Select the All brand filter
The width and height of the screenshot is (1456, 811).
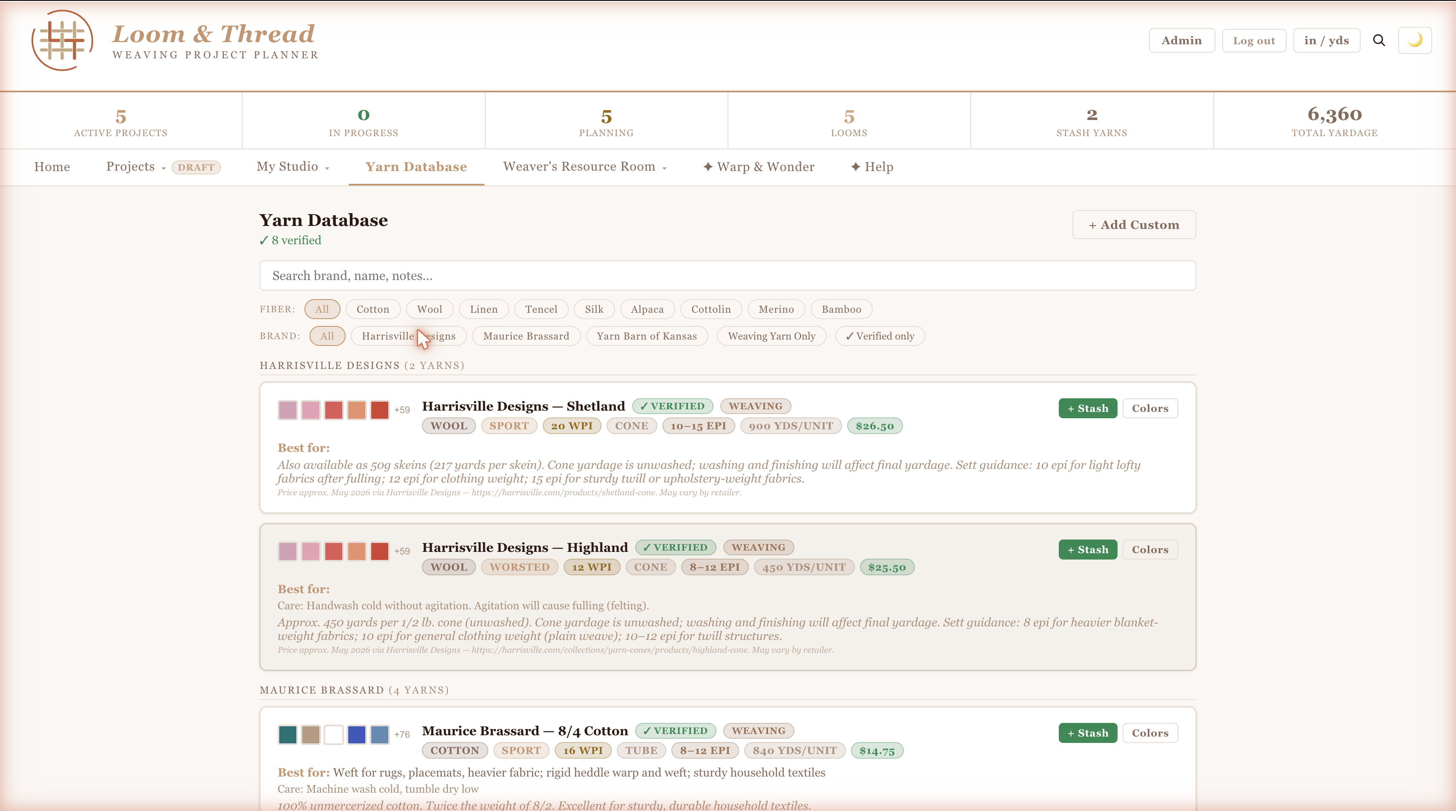point(327,336)
